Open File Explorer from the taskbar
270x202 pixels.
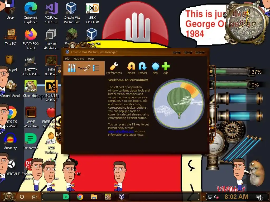click(94, 197)
